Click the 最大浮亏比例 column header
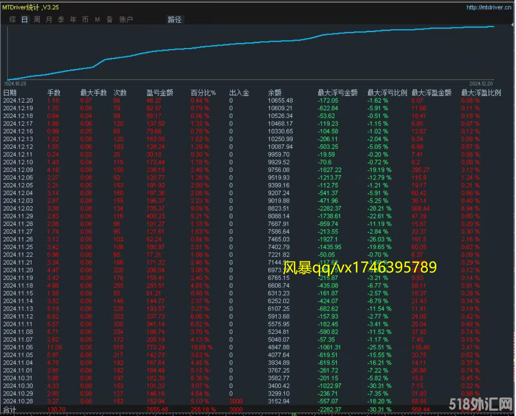Image resolution: width=516 pixels, height=416 pixels. click(x=387, y=93)
